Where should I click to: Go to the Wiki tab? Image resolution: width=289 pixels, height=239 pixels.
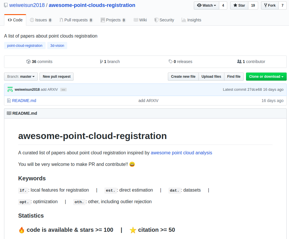point(140,20)
